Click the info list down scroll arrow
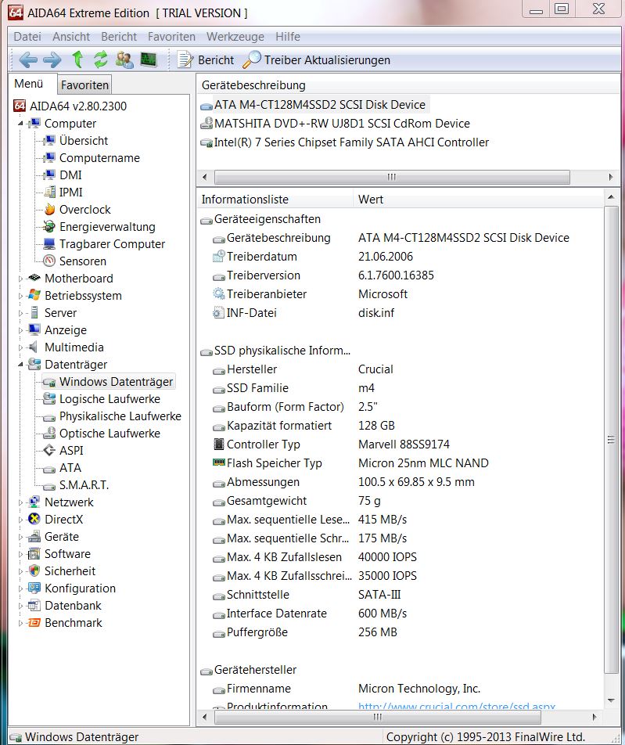This screenshot has height=745, width=625. 611,701
